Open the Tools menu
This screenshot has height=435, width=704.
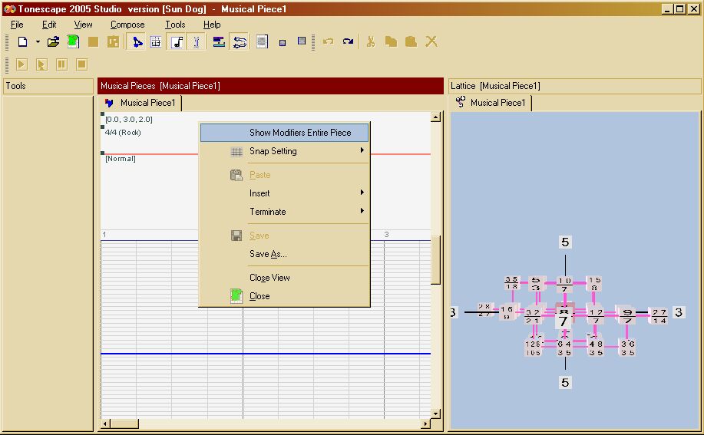pyautogui.click(x=175, y=25)
